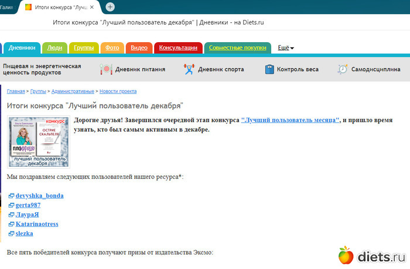Expand the Ещё dropdown menu
The image size is (410, 269).
[x=285, y=48]
